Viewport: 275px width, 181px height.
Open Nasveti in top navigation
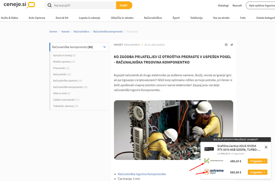[x=237, y=5]
